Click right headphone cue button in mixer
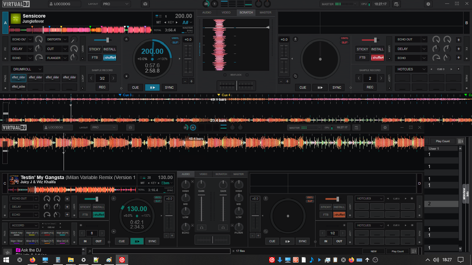 (x=223, y=227)
